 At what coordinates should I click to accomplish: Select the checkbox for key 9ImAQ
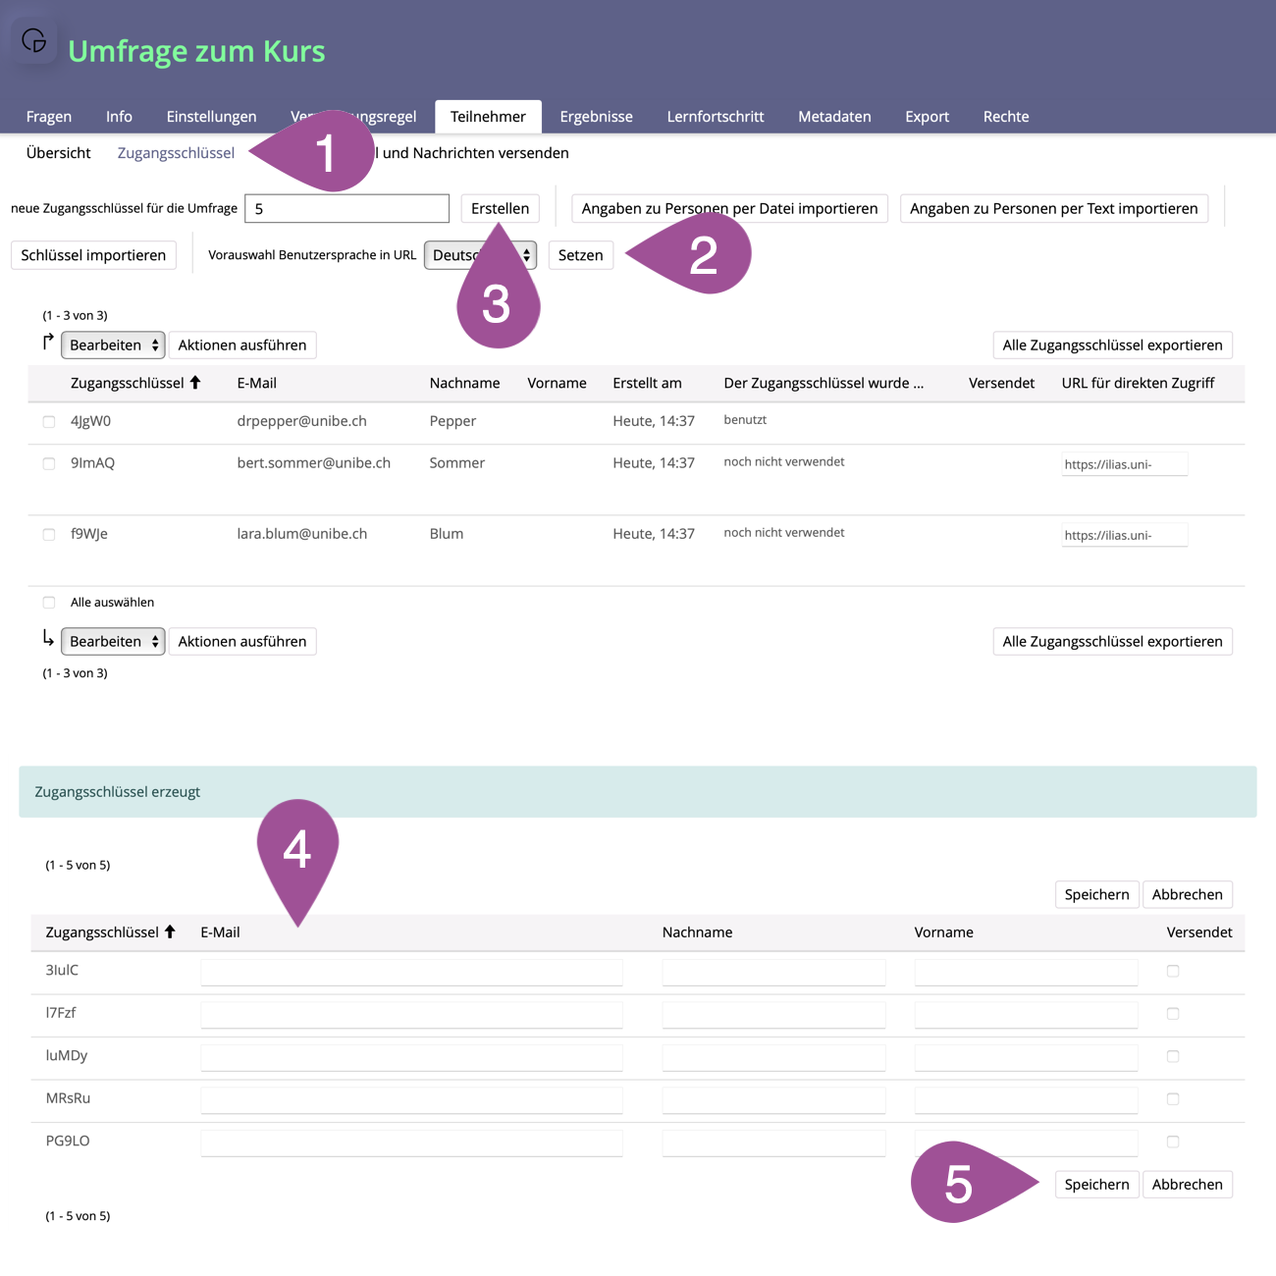[x=49, y=463]
